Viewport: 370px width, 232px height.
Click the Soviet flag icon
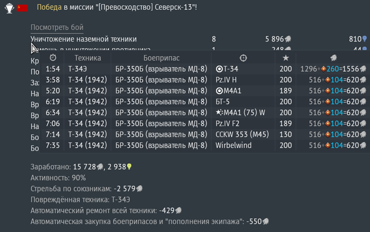[x=22, y=8]
